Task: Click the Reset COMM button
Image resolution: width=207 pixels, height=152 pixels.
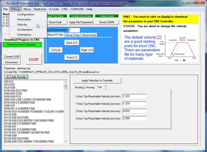Action: [107, 22]
